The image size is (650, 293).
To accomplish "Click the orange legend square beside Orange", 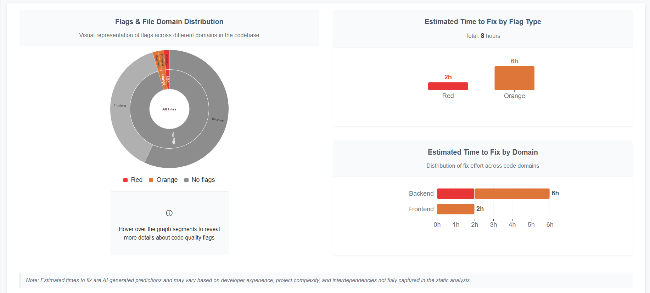I will tap(151, 180).
